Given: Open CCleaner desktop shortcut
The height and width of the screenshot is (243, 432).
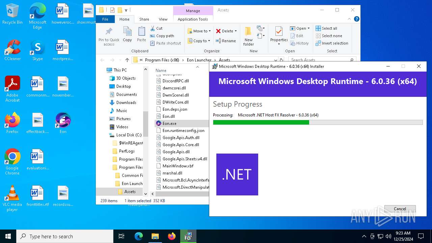Looking at the screenshot, I should (12, 50).
